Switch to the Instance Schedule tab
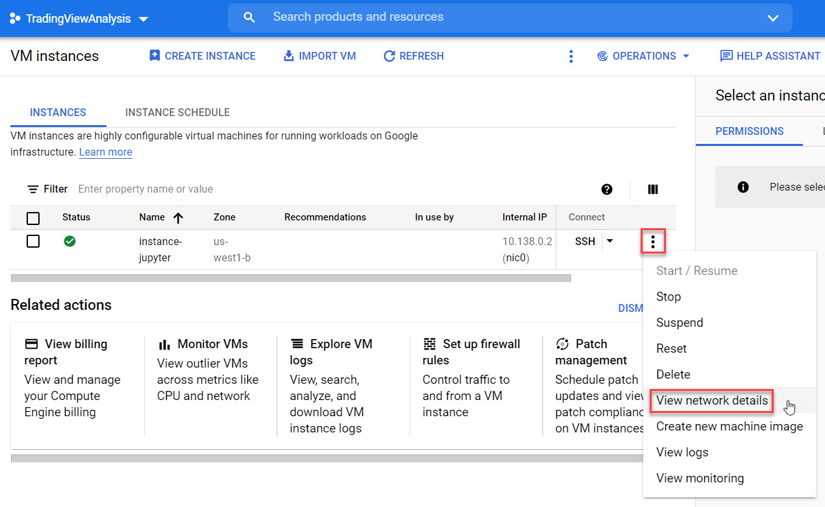 pyautogui.click(x=177, y=112)
